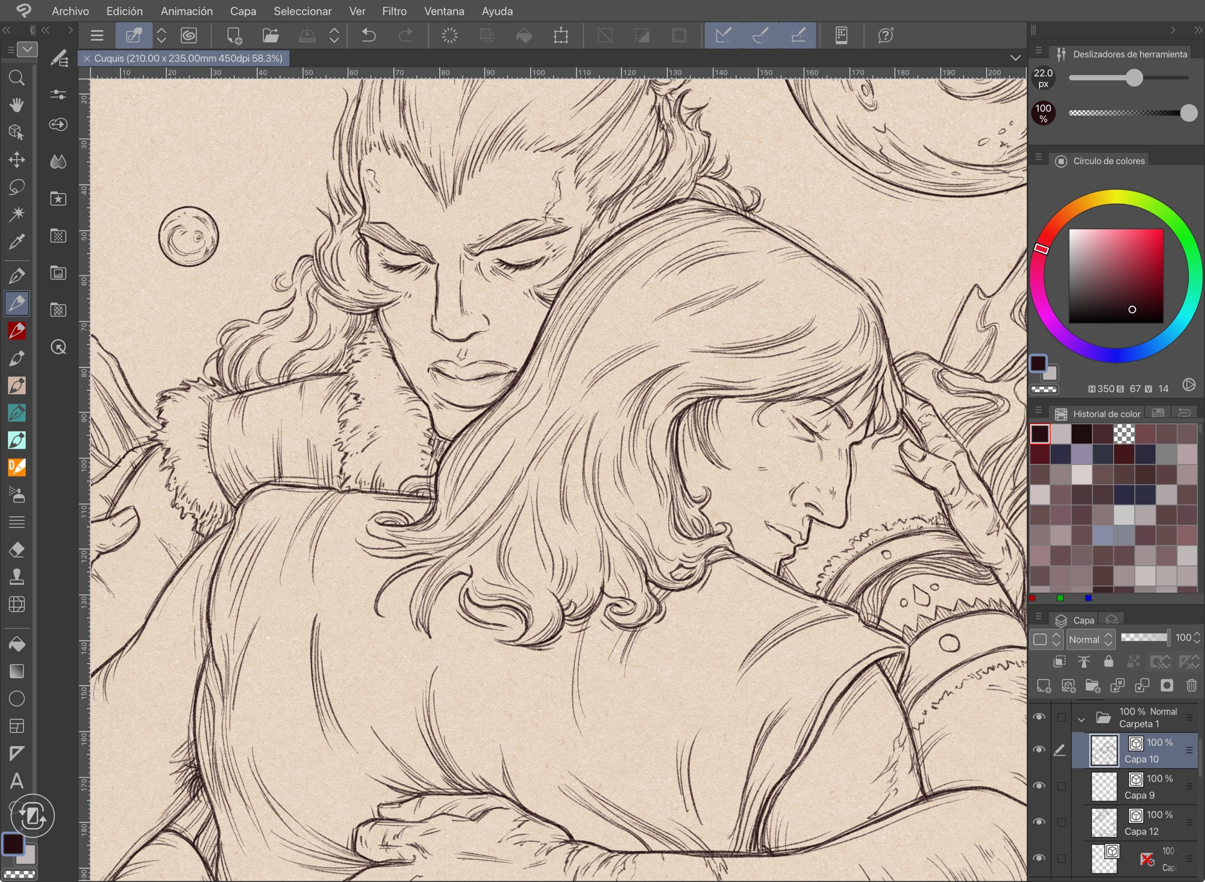Pick the Eyedropper tool
The height and width of the screenshot is (882, 1205).
pyautogui.click(x=17, y=242)
